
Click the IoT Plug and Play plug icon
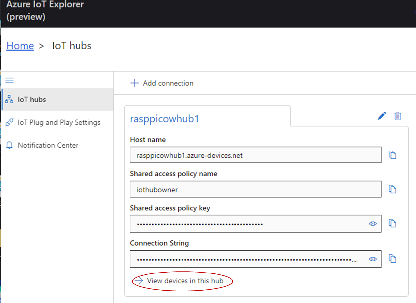[x=9, y=122]
